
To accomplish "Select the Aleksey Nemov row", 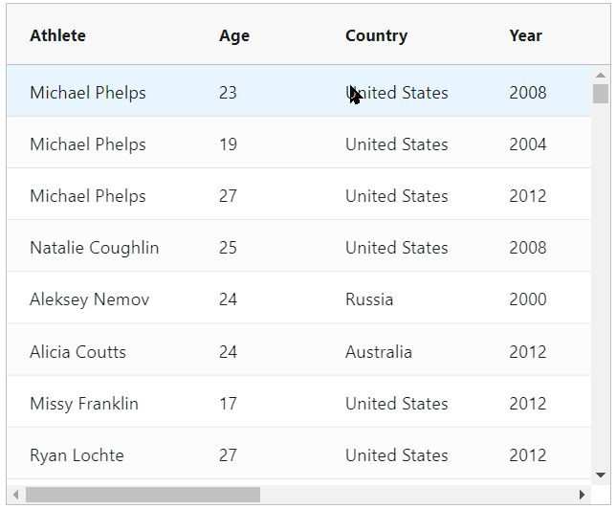I will point(299,298).
